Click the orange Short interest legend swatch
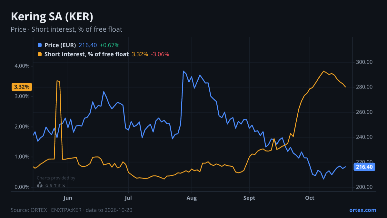Image resolution: width=387 pixels, height=218 pixels. [x=40, y=54]
